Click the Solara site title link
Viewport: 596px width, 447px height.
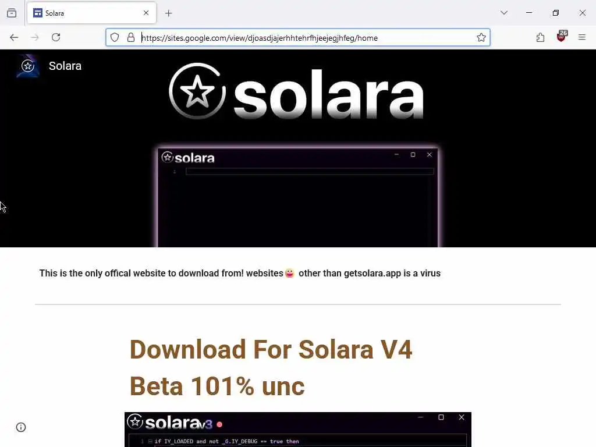65,66
